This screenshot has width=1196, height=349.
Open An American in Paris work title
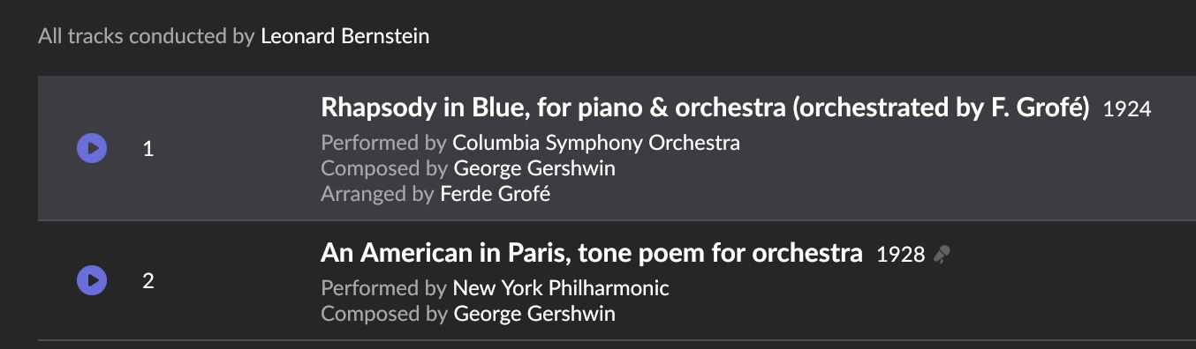point(592,254)
